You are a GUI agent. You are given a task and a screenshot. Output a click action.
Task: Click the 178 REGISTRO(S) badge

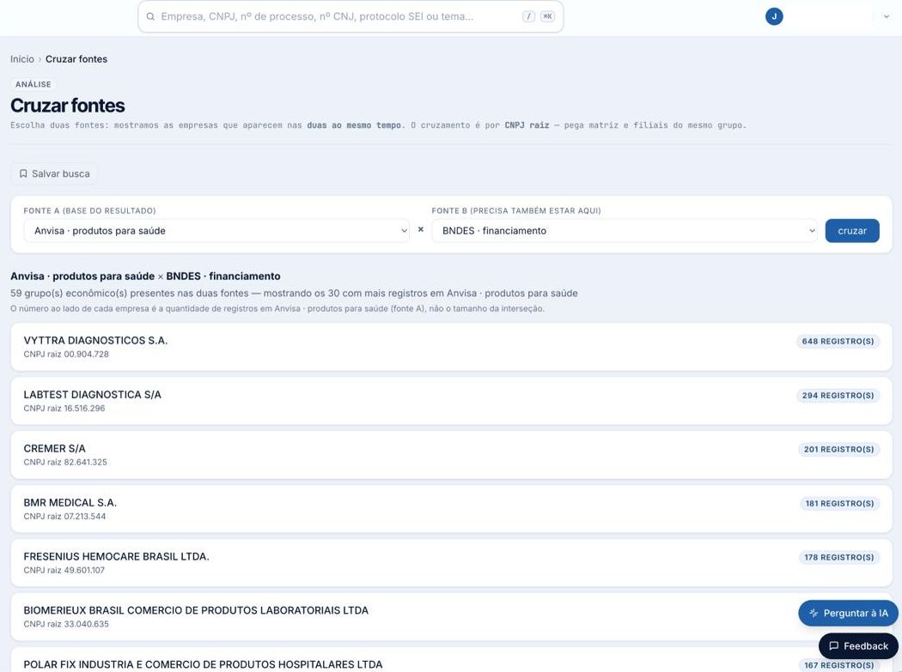tap(838, 558)
